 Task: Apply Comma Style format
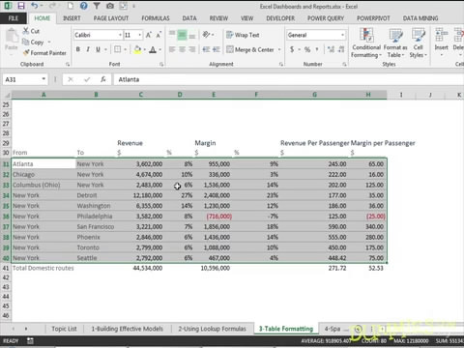317,49
